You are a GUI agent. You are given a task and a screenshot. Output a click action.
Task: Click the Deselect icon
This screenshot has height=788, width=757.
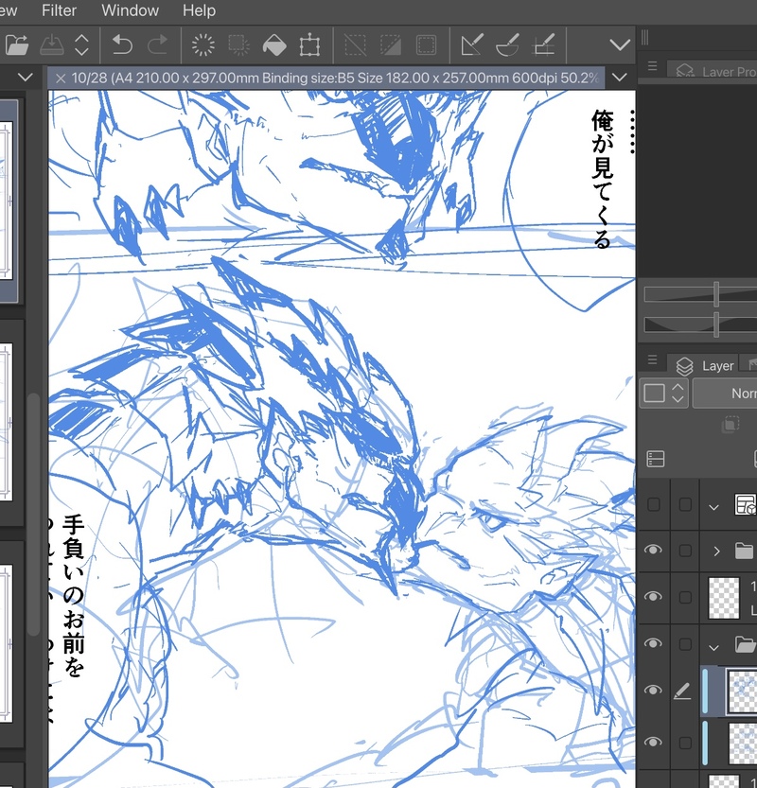pos(355,45)
